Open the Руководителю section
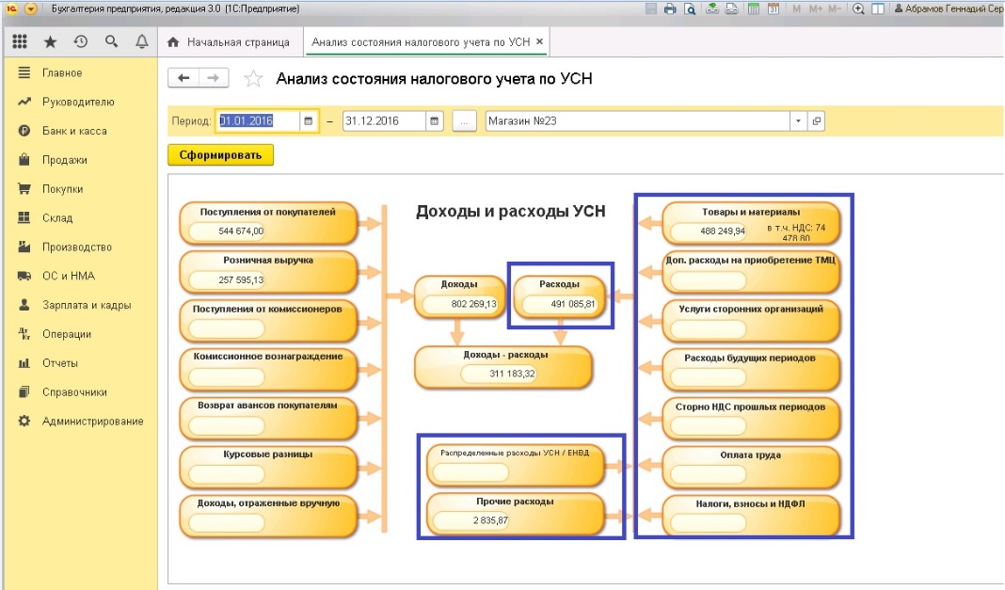This screenshot has width=1005, height=590. (x=78, y=102)
